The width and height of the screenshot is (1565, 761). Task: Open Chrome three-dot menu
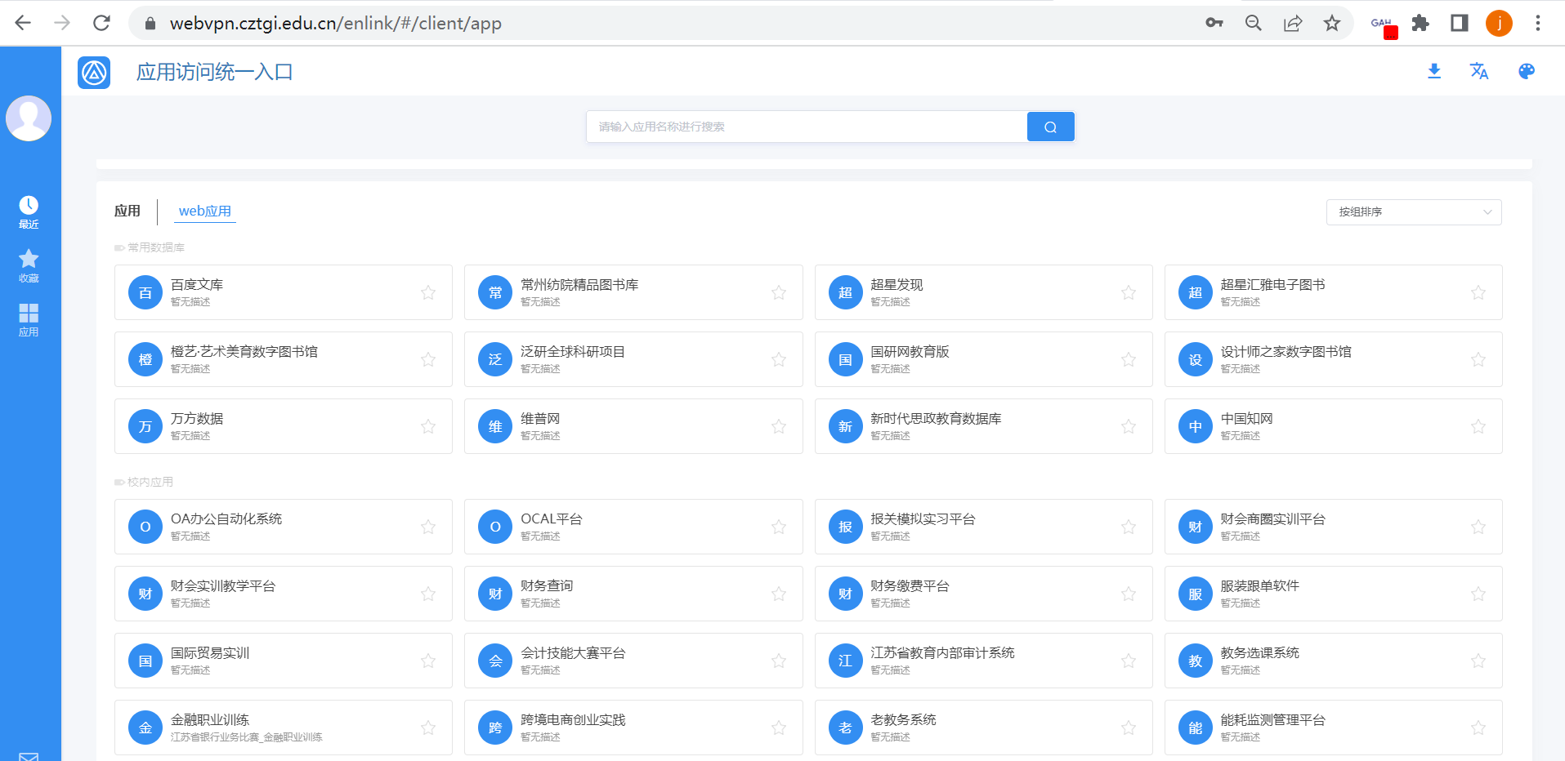[1538, 23]
